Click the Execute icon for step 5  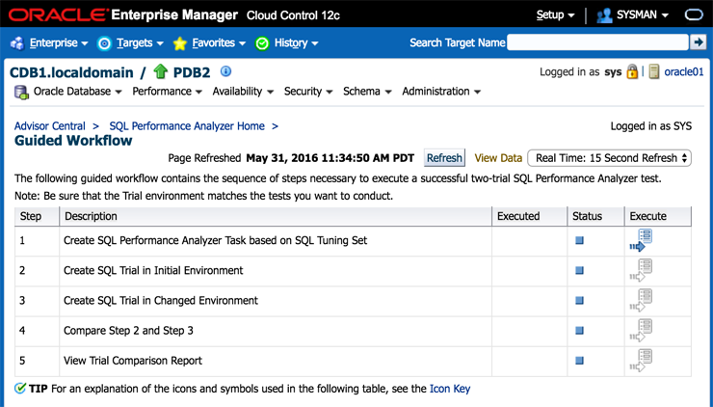(642, 361)
